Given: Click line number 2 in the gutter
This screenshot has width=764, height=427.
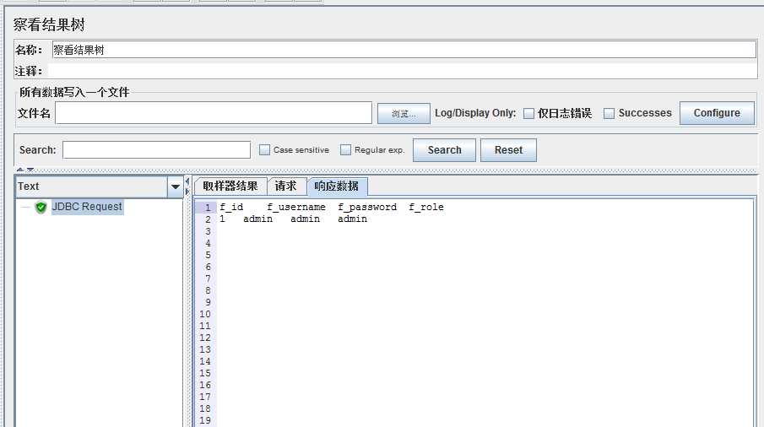Looking at the screenshot, I should (x=208, y=219).
